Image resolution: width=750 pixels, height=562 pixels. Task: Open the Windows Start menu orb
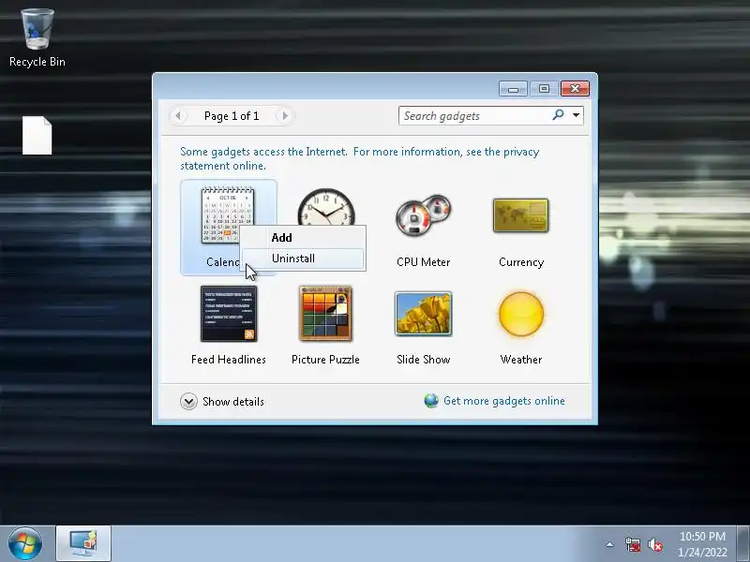(25, 544)
